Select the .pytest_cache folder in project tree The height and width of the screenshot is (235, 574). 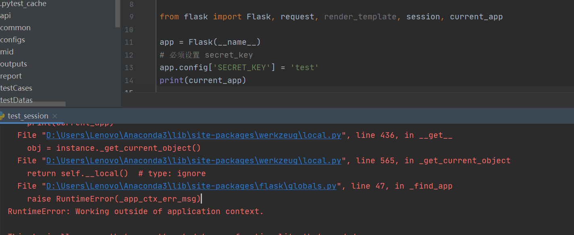click(23, 4)
